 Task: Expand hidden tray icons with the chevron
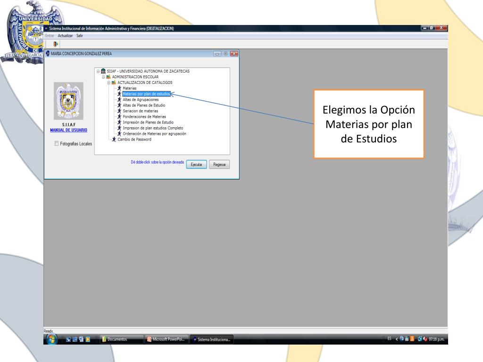[x=397, y=339]
